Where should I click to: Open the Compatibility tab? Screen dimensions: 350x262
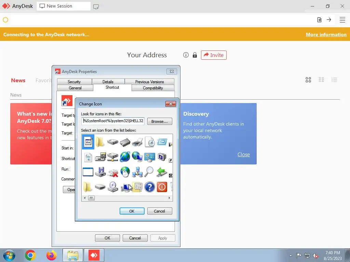[x=153, y=88]
